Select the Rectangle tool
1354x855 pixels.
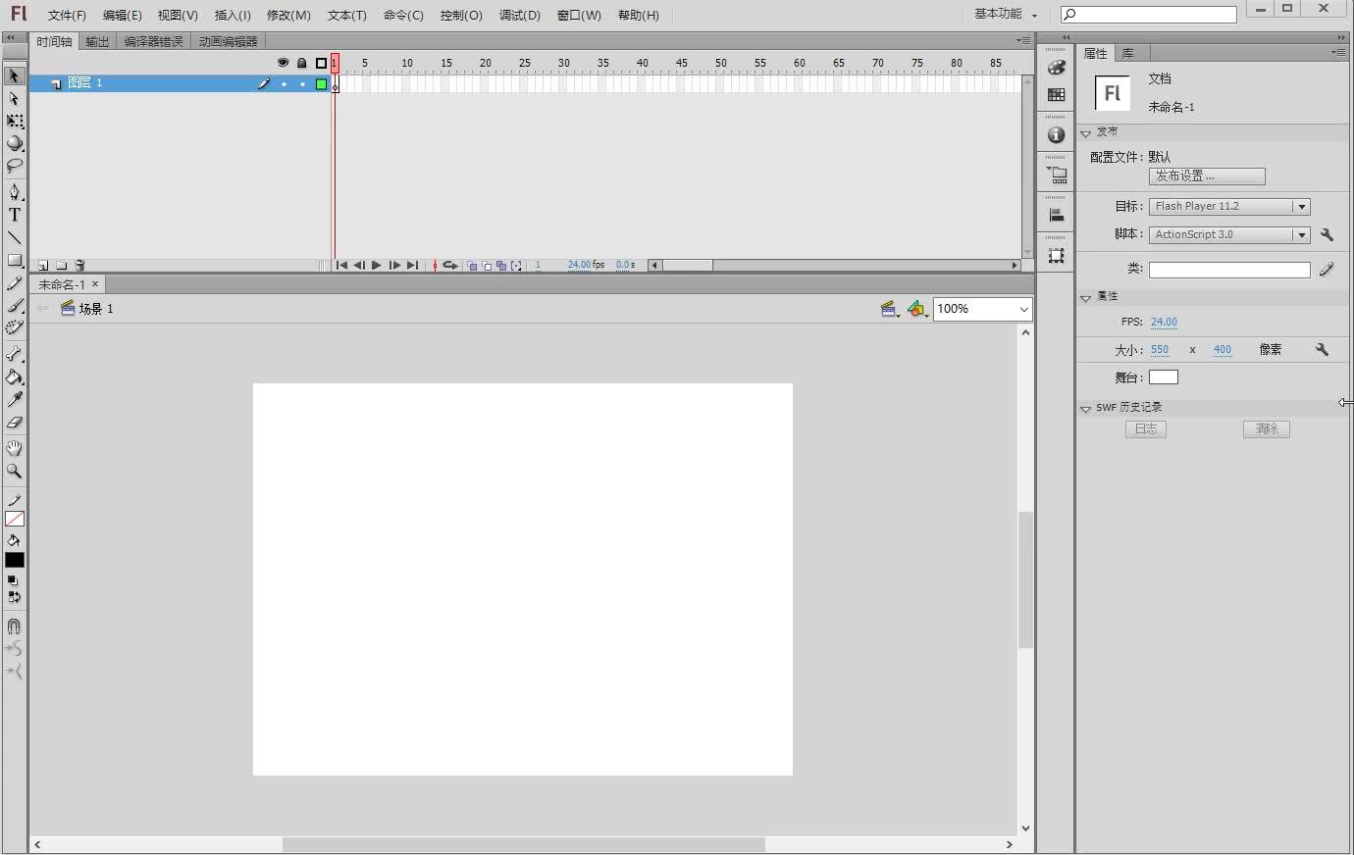pos(14,261)
